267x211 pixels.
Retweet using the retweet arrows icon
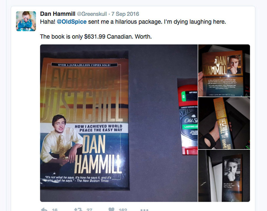78,210
